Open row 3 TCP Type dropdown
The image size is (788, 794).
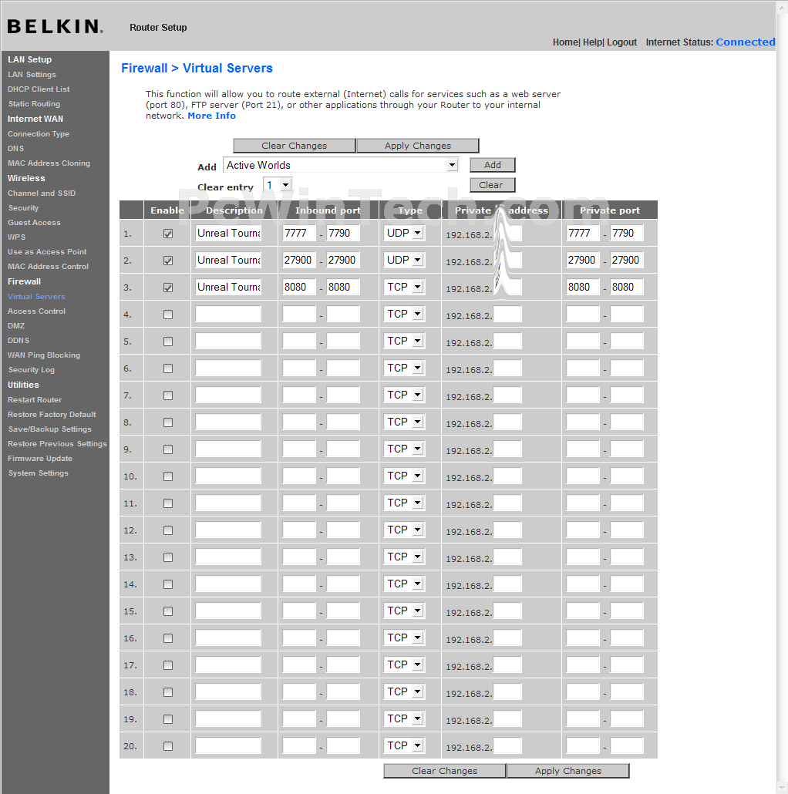tap(403, 287)
